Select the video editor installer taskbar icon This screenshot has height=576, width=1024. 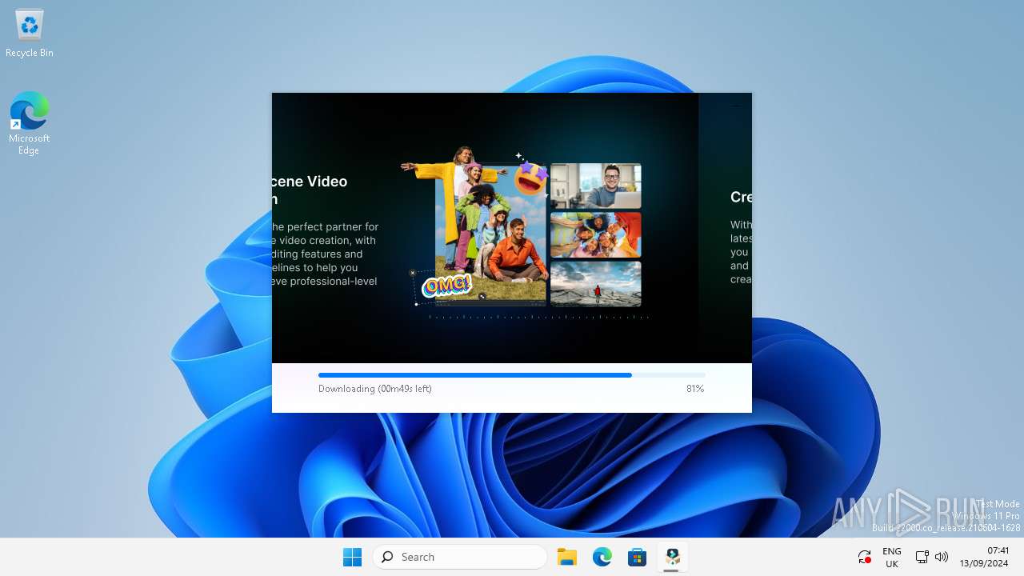click(x=673, y=557)
